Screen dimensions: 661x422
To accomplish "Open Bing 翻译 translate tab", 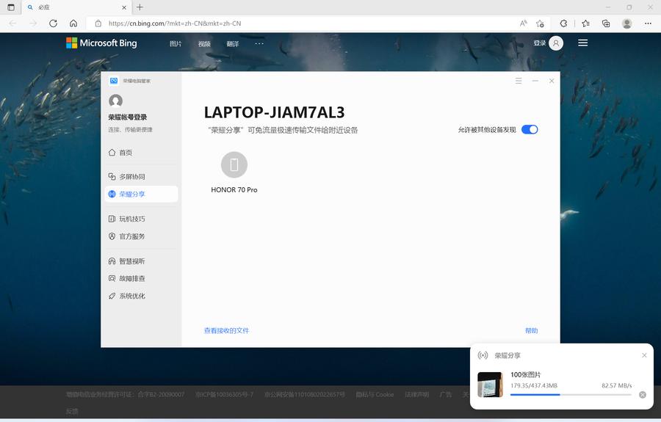I will click(233, 44).
